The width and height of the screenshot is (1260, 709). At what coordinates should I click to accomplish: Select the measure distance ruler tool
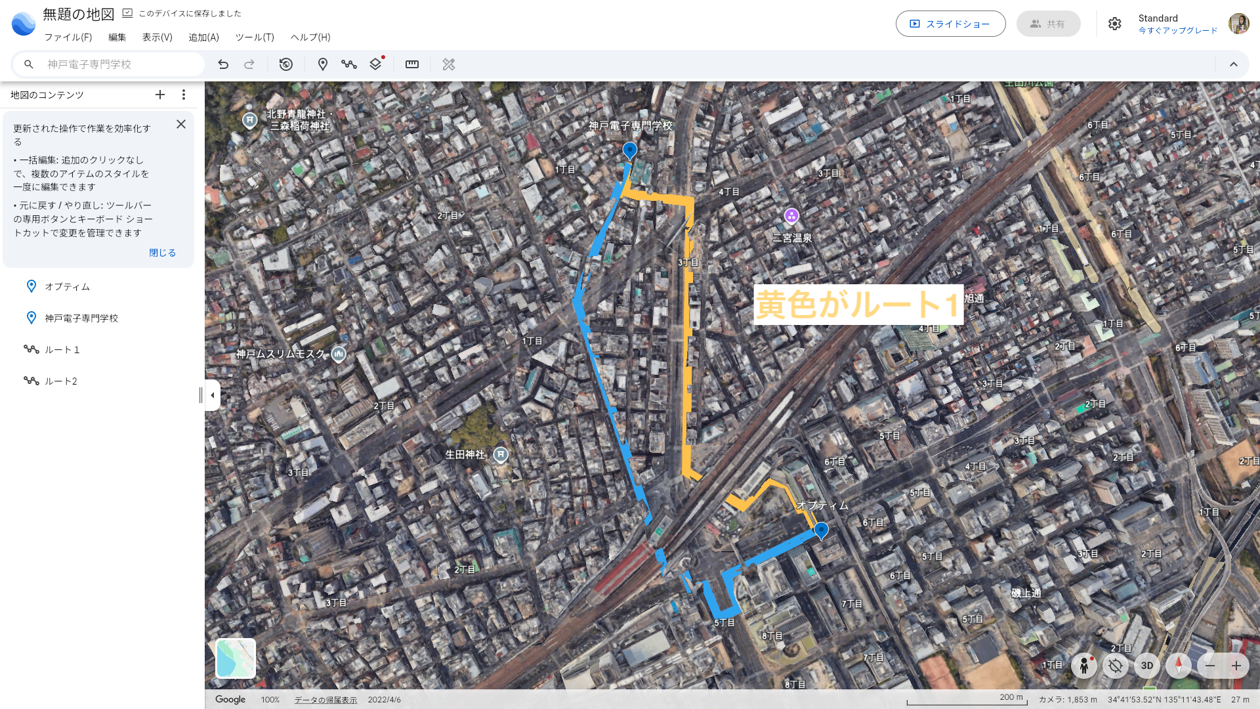(412, 64)
